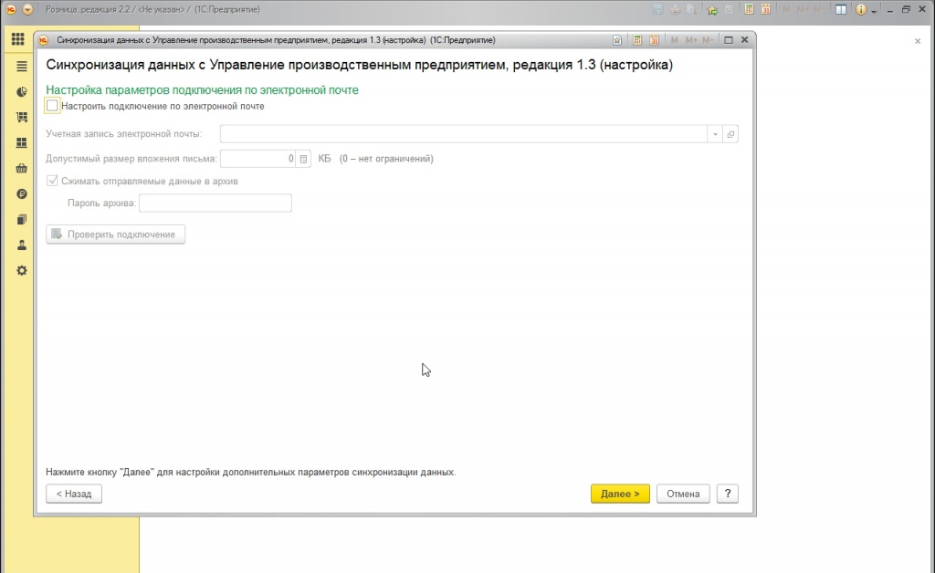Open the shopping basket section in sidebar
Image resolution: width=935 pixels, height=573 pixels.
pyautogui.click(x=22, y=169)
